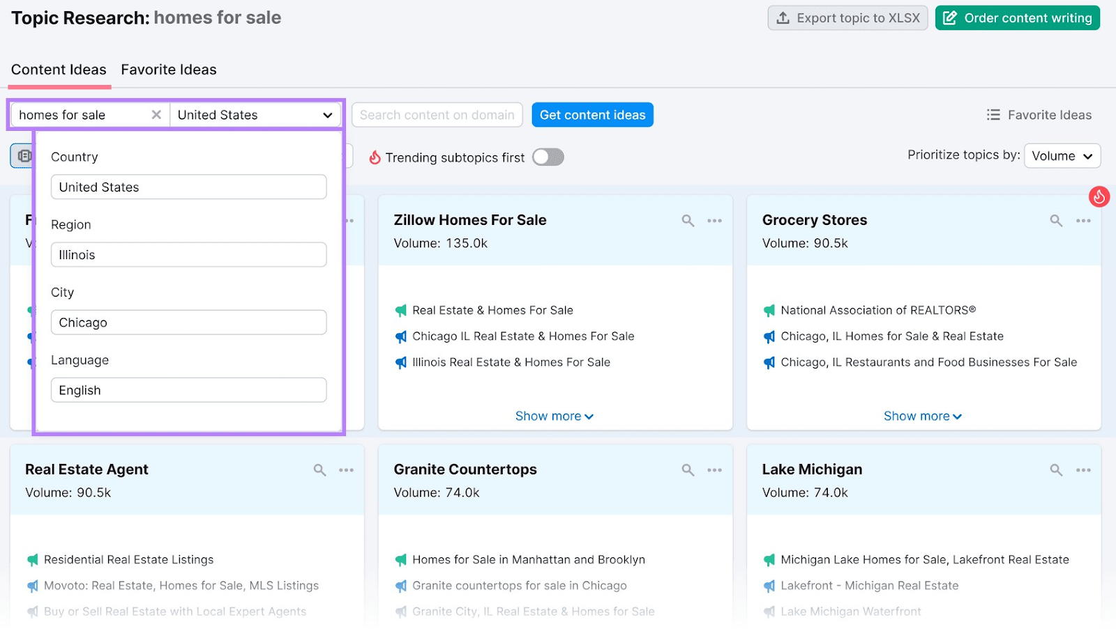Screen dimensions: 1116x629
Task: Click the green megaphone icon beside Real Estate & Homes For Sale
Action: 400,310
